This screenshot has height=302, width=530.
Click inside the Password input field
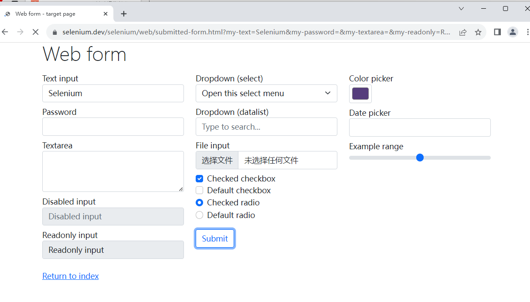pyautogui.click(x=113, y=127)
